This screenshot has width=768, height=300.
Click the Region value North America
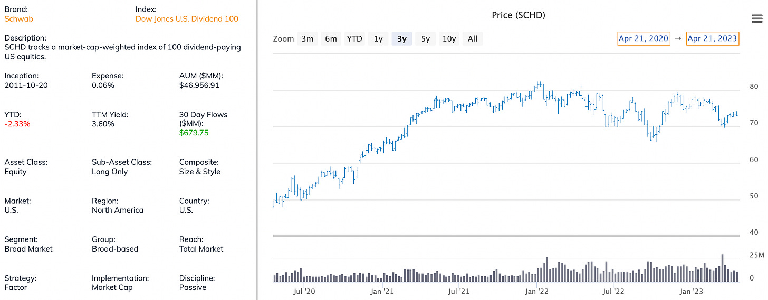[118, 210]
